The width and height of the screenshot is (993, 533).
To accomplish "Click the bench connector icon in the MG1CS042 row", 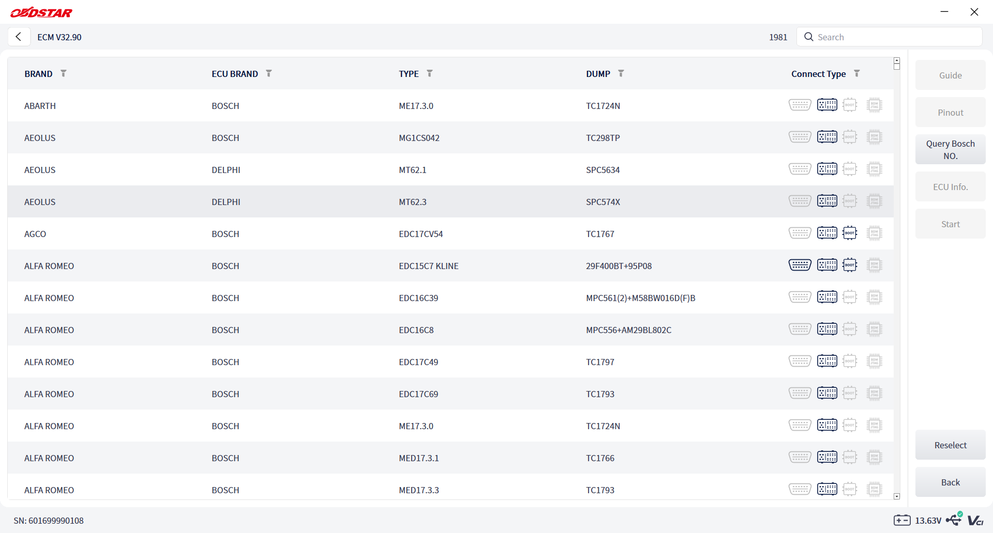I will [x=827, y=137].
